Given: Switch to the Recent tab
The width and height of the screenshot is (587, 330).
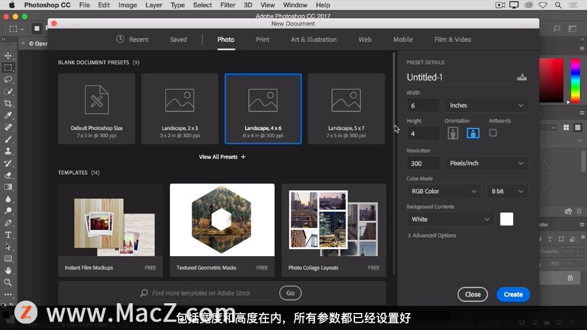Looking at the screenshot, I should pos(133,39).
